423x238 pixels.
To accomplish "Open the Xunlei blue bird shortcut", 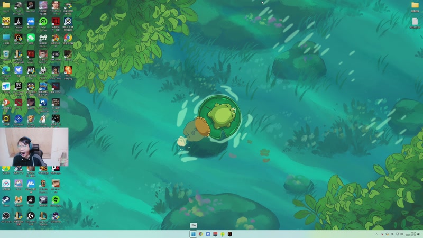I will pos(19,70).
